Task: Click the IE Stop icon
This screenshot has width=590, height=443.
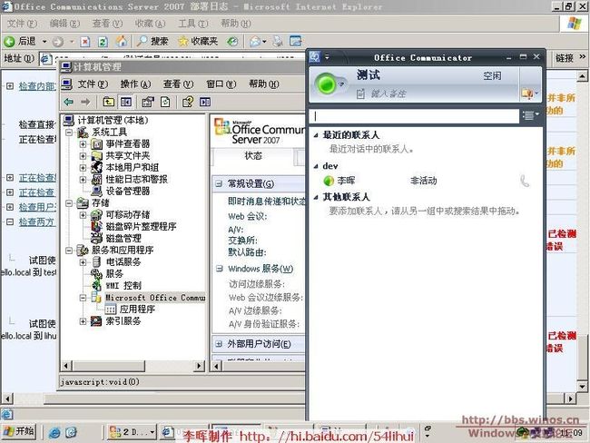Action: click(85, 42)
